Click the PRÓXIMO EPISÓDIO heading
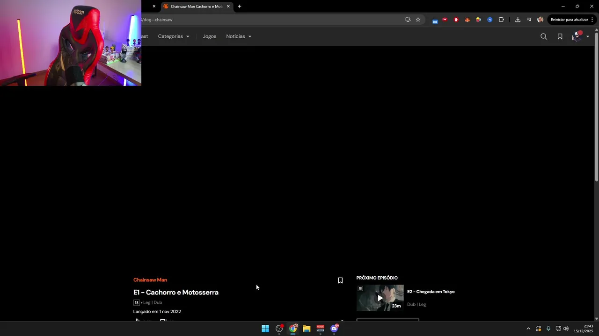Image resolution: width=599 pixels, height=336 pixels. point(377,278)
